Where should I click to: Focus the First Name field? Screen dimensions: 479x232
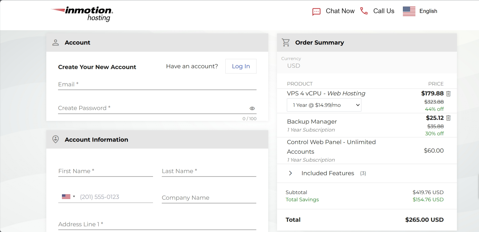(x=106, y=171)
